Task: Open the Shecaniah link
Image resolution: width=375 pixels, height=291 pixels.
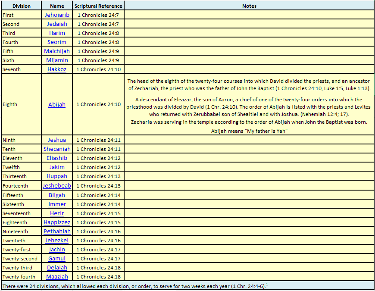Action: (x=57, y=149)
